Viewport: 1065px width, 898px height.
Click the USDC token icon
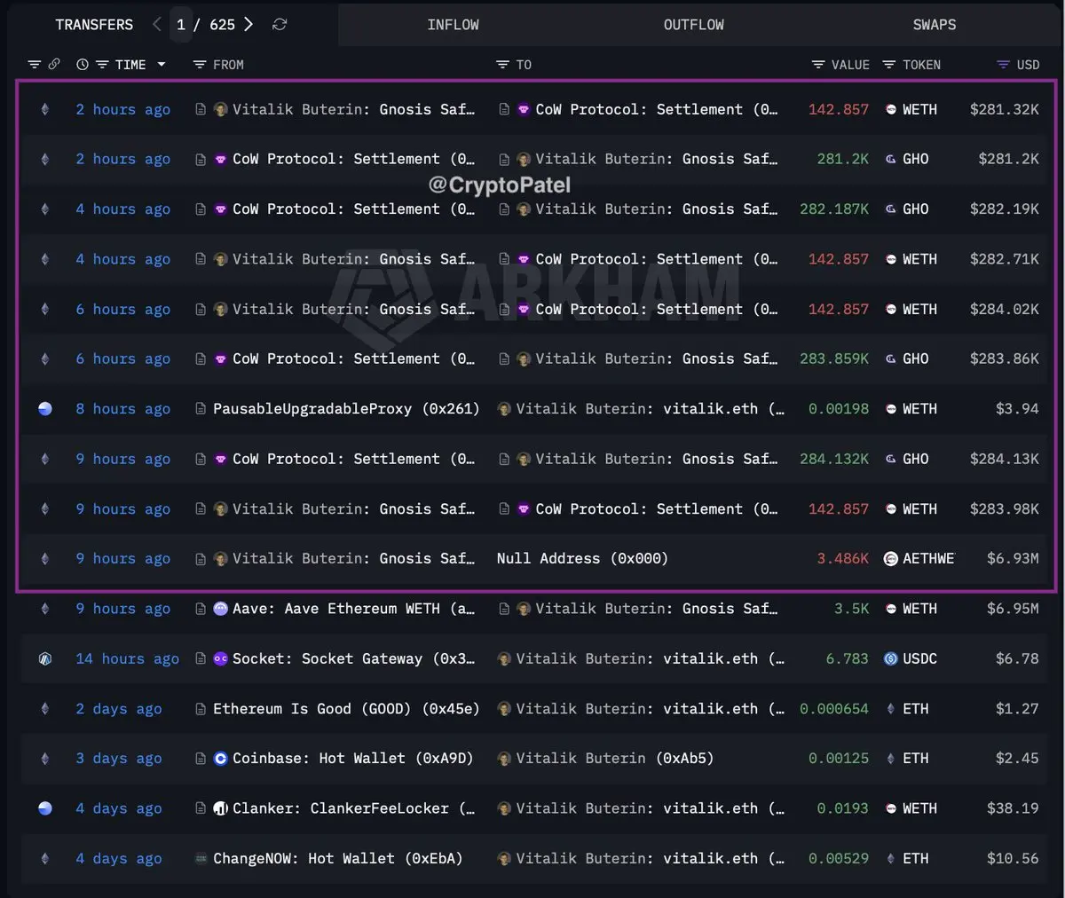[x=890, y=658]
